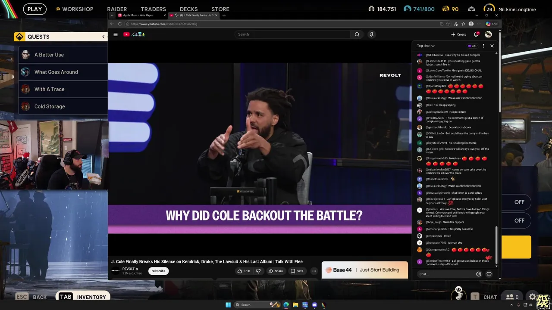Viewport: 552px width, 310px height.
Task: Open live chat three-dot options
Action: [x=483, y=46]
